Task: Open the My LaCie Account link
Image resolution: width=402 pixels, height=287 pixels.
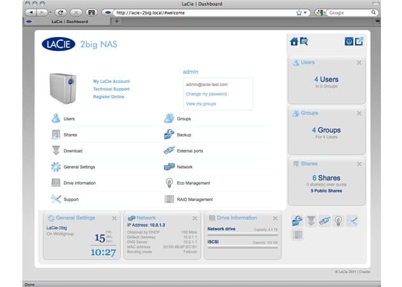Action: coord(111,81)
